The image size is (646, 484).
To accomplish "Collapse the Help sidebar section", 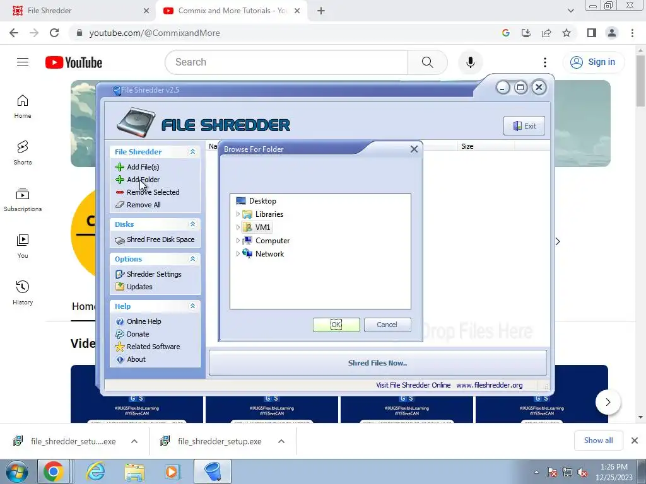I will tap(192, 306).
